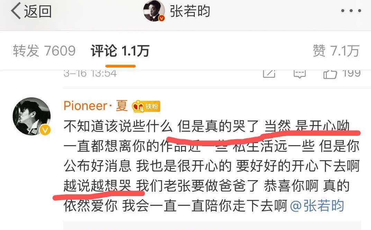Tap the @张若昀 mention link

point(317,206)
